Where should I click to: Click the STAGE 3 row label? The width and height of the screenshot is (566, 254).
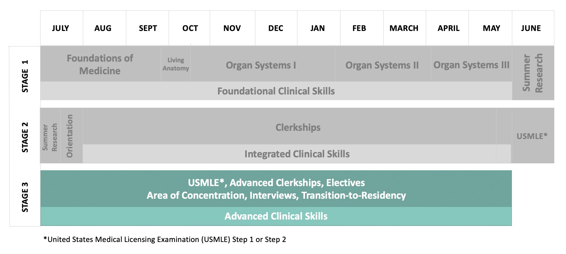click(25, 197)
